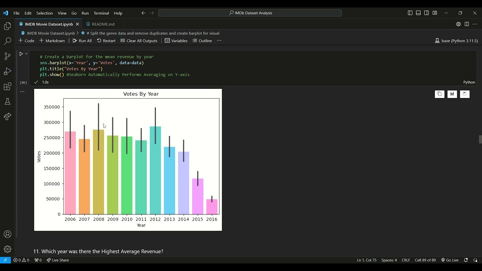
Task: Click the Votes By Year plot output
Action: 128,160
